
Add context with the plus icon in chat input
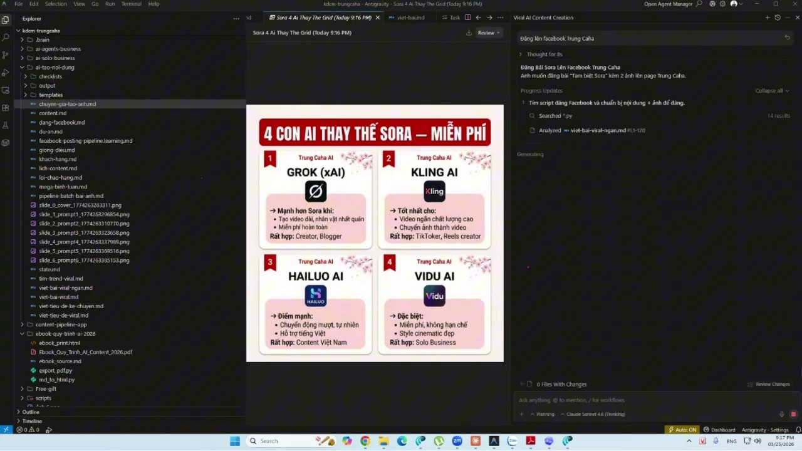tap(521, 414)
